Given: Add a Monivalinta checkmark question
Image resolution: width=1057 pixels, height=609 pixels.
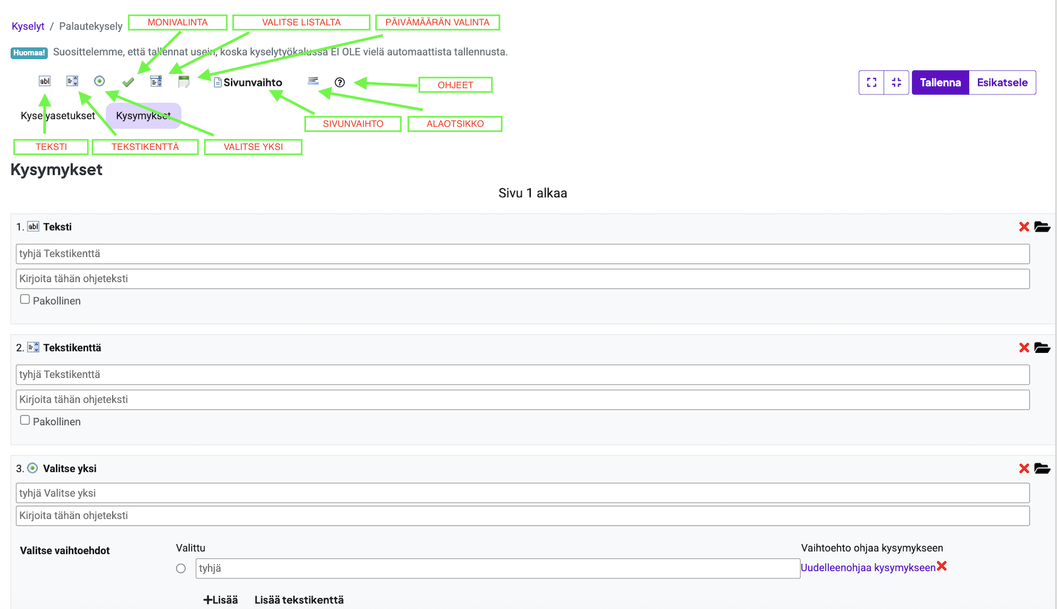Looking at the screenshot, I should 128,82.
